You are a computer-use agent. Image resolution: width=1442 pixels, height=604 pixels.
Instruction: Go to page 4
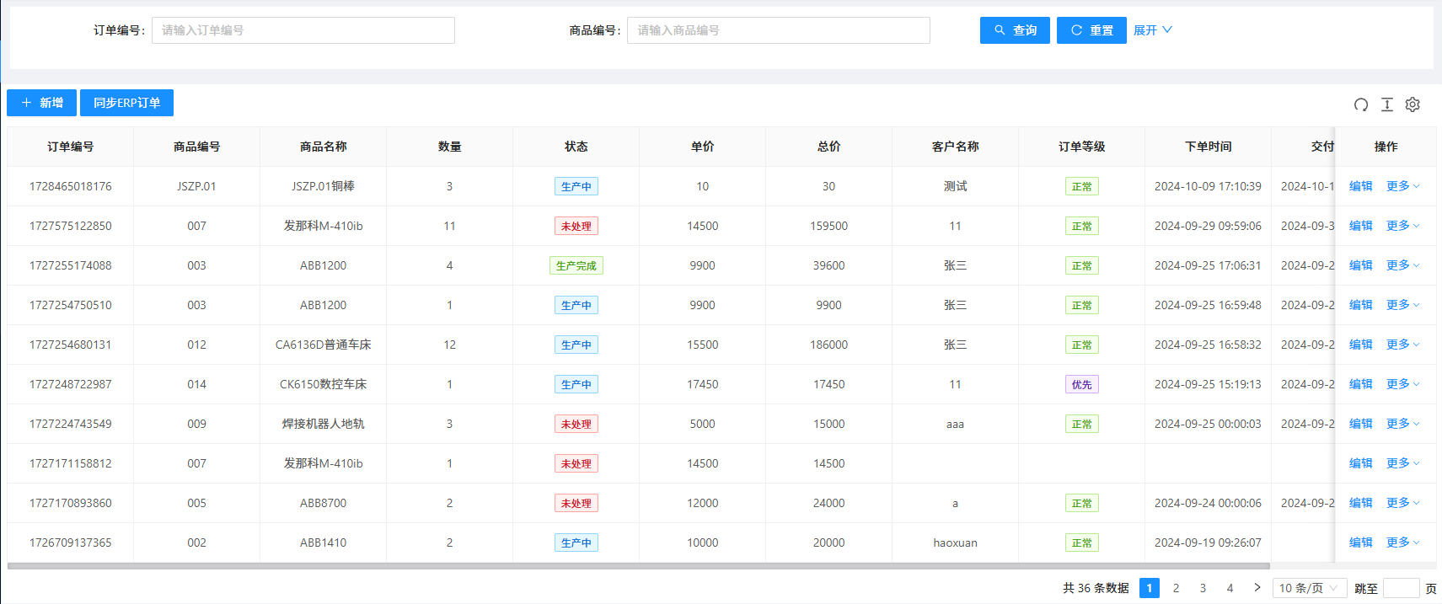click(x=1230, y=588)
